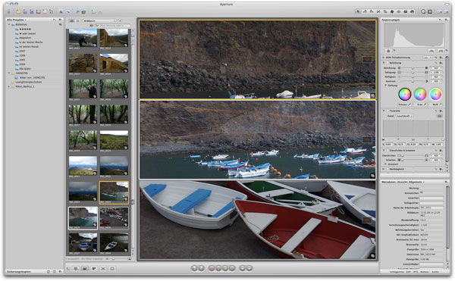This screenshot has height=281, width=455.
Task: Expand the Nikon_Backup_1 project
Action: click(9, 86)
